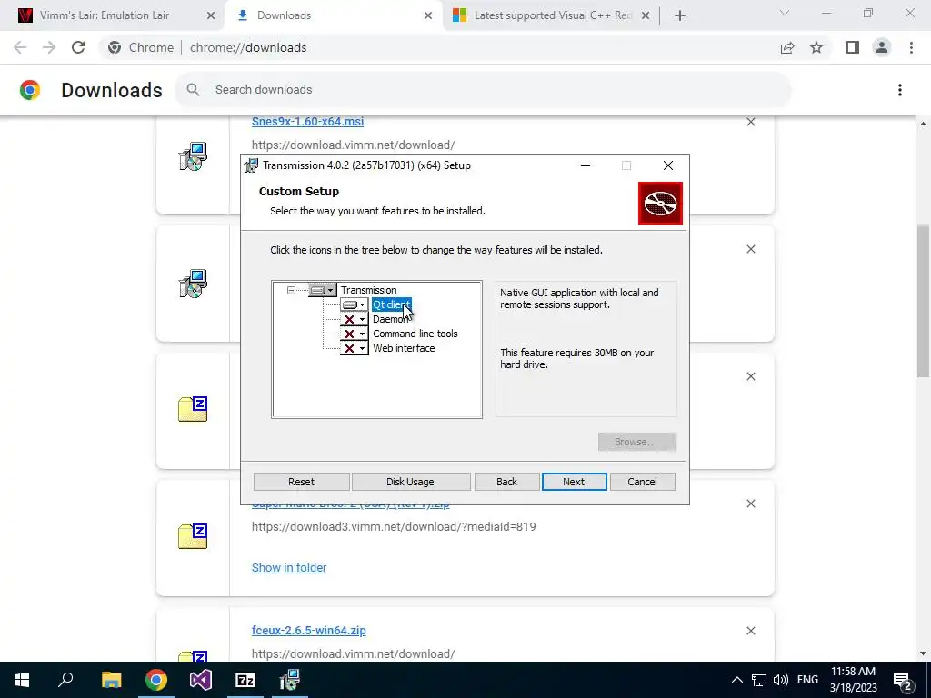Open the Downloads page more actions menu

[x=900, y=90]
